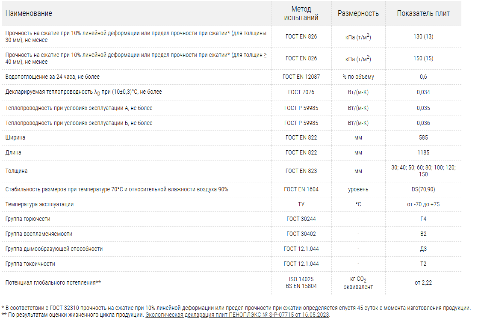Screen dimensions: 481x324
Task: Select the 'Группа горючести' row label
Action: (x=28, y=219)
